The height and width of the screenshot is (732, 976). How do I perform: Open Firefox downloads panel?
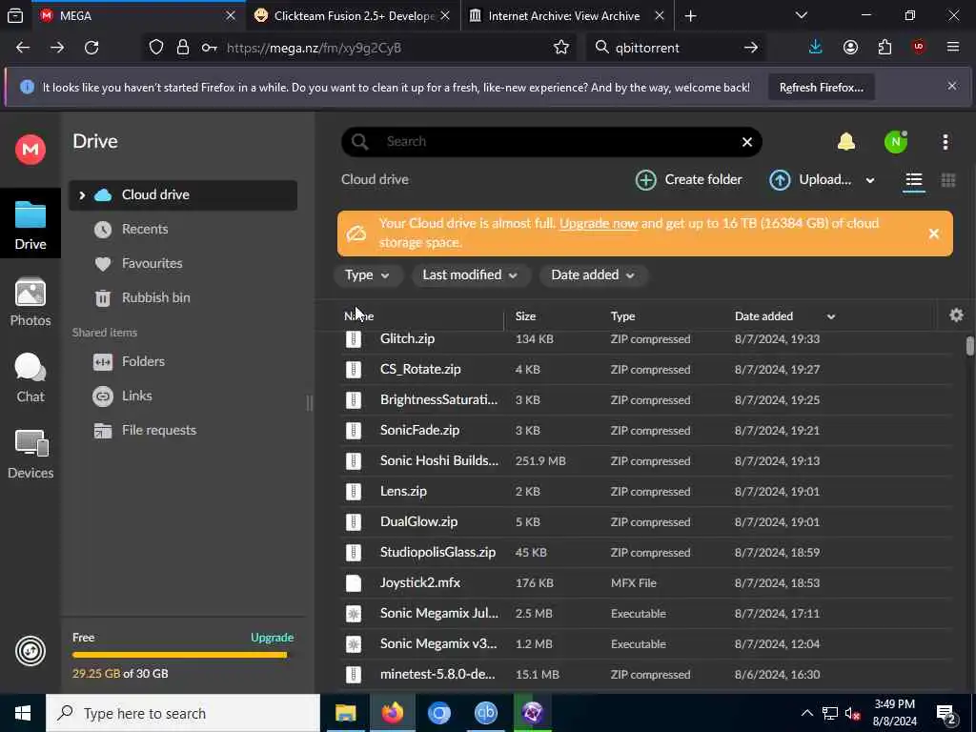point(815,48)
